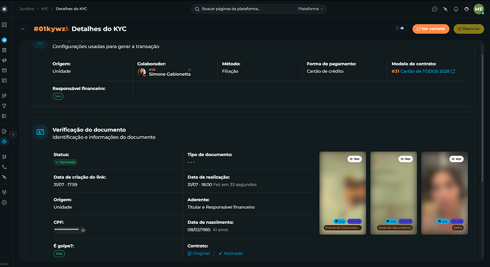Open the book icon below the mail icon
The image size is (490, 267).
pos(4,80)
